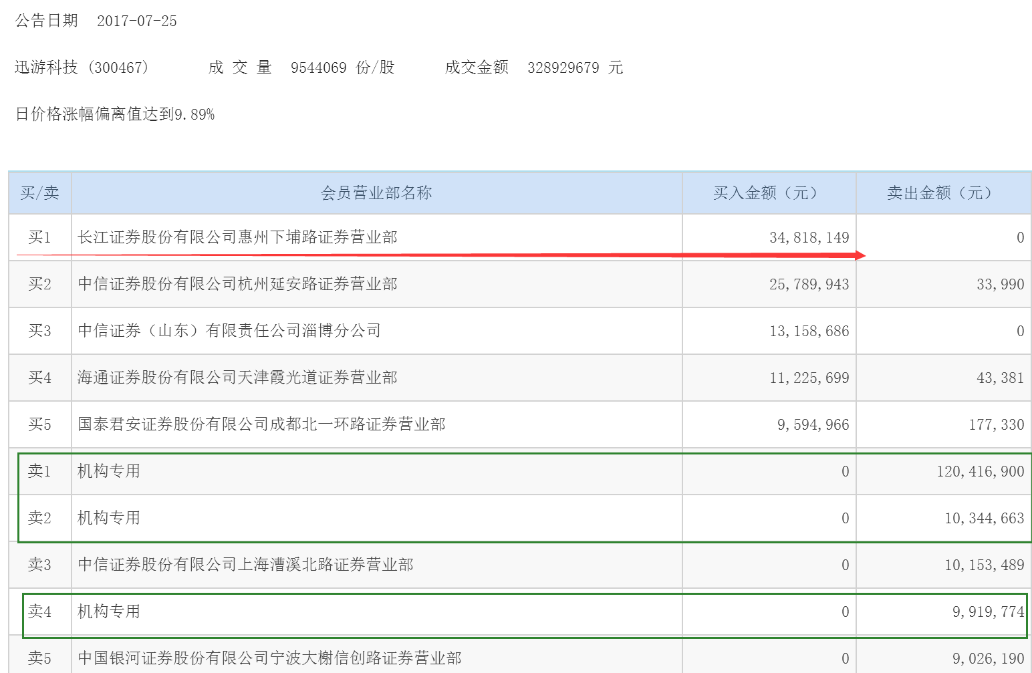
Task: Click the turnover amount 328929679
Action: tap(563, 68)
